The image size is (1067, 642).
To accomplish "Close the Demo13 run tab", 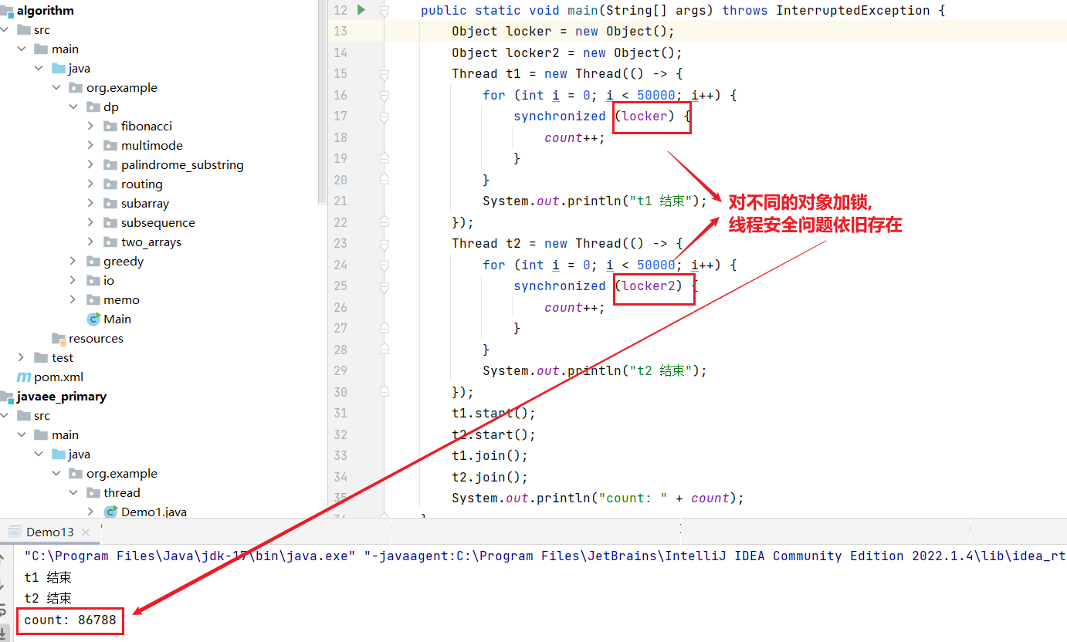I will coord(86,532).
